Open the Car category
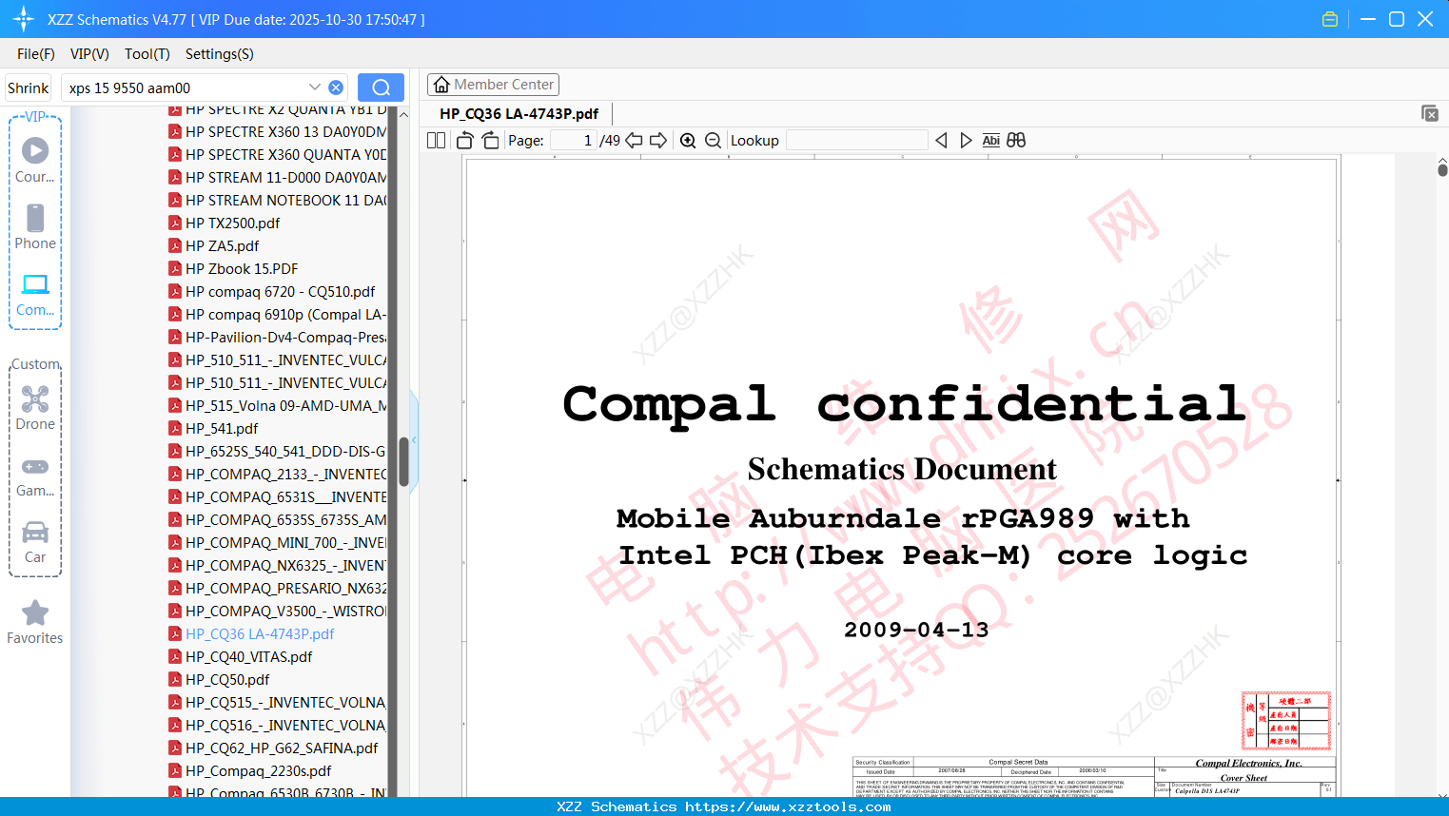Screen dimensions: 1449x816 click(35, 542)
